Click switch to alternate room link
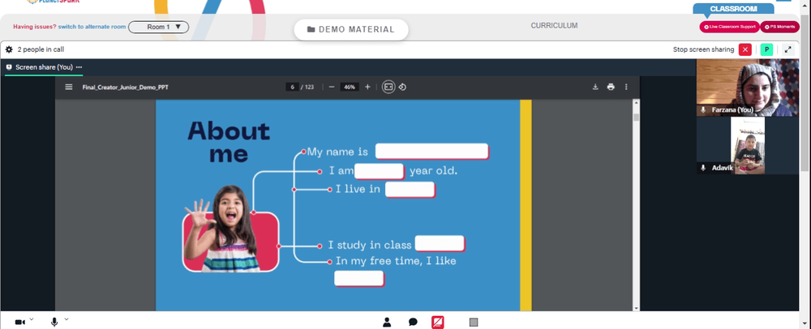 [92, 27]
